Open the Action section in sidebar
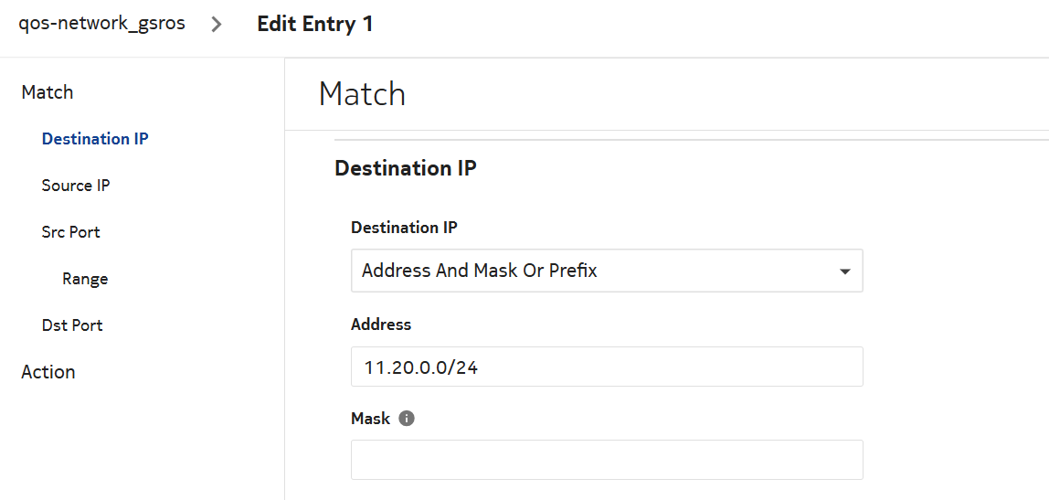The height and width of the screenshot is (500, 1049). tap(48, 372)
